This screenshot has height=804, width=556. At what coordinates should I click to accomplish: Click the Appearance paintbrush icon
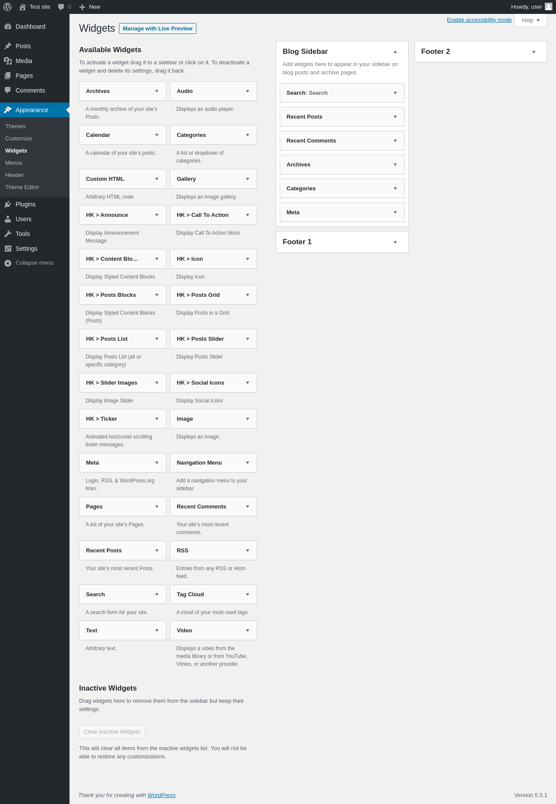pos(8,110)
